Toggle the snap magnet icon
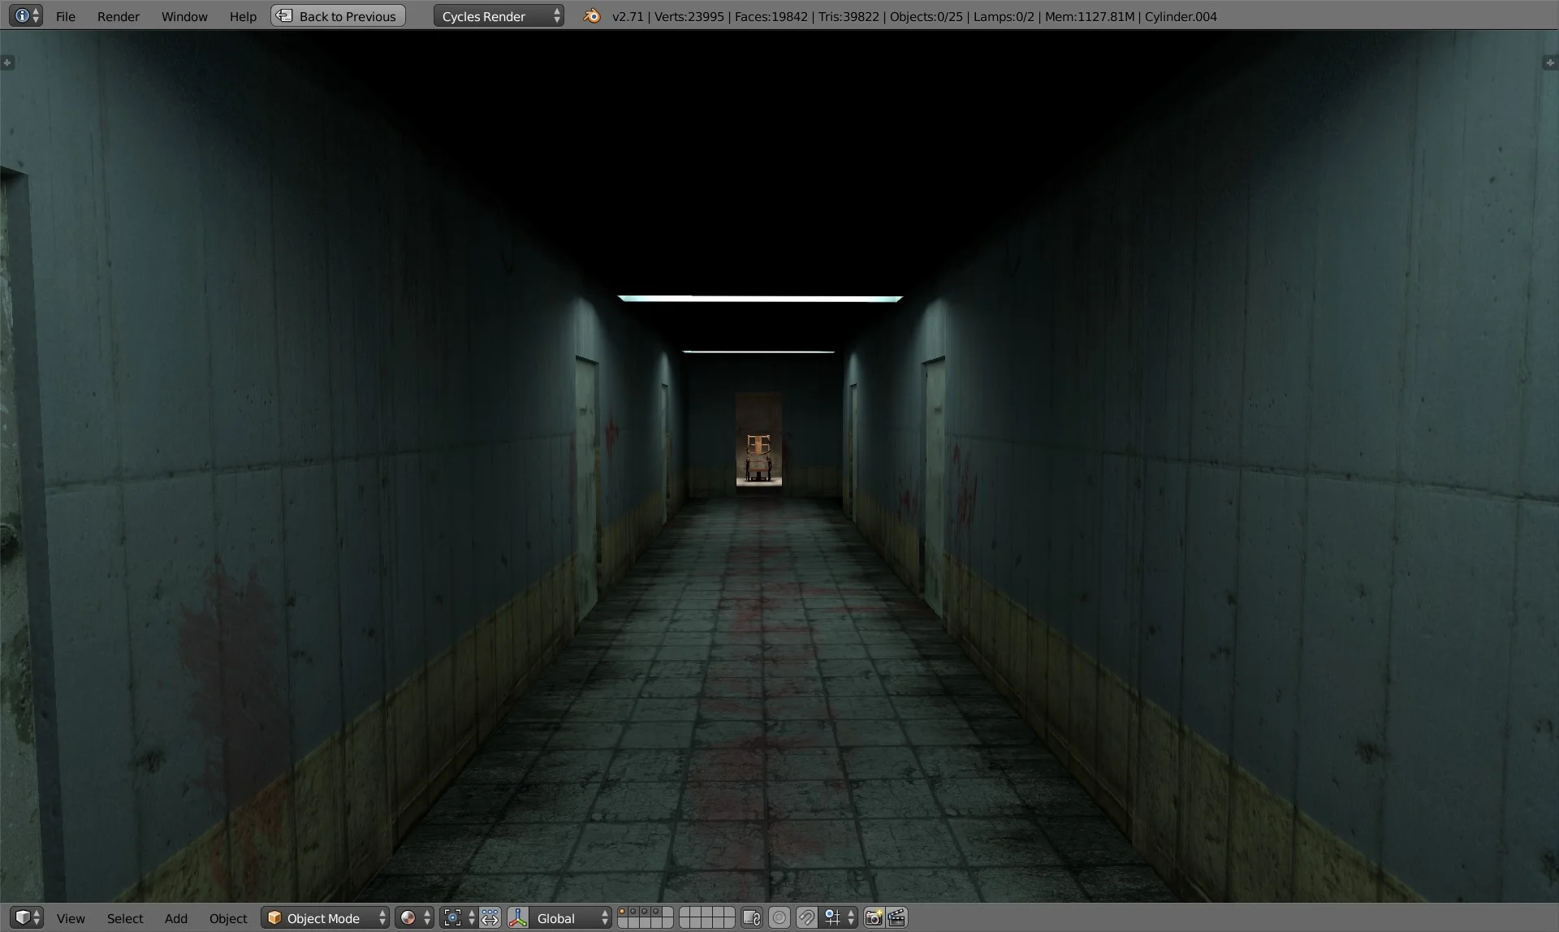 806,917
